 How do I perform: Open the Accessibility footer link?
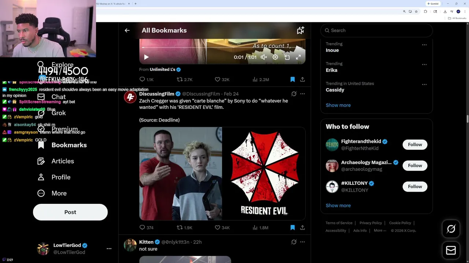coord(336,230)
